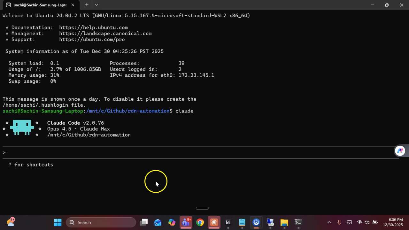The image size is (409, 230).
Task: Open the Windows Start menu
Action: pos(58,222)
